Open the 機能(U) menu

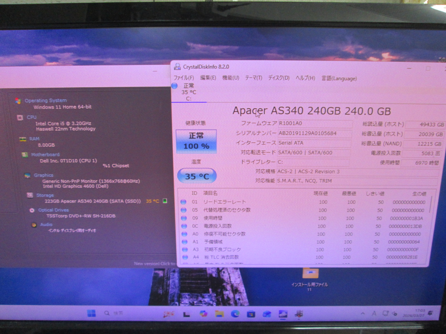point(231,78)
